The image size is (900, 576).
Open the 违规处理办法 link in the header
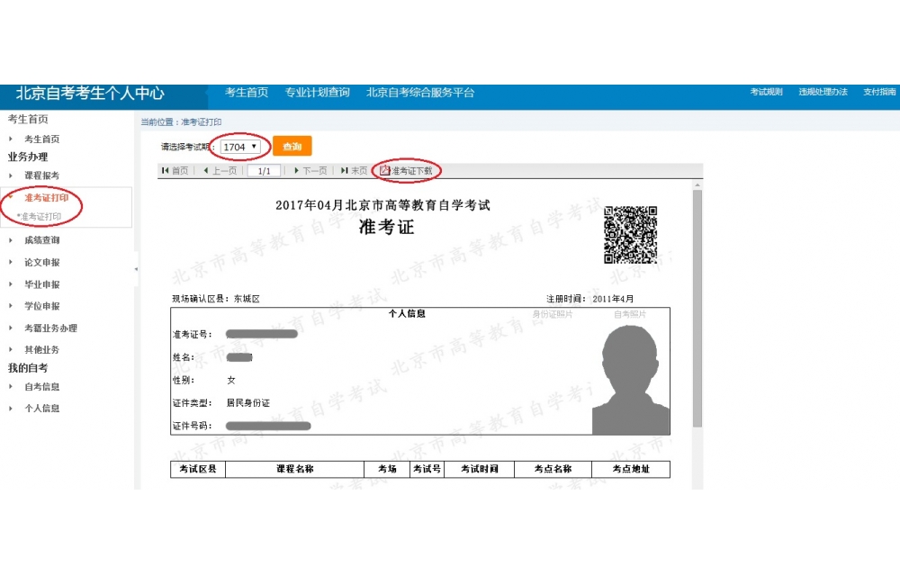(823, 93)
